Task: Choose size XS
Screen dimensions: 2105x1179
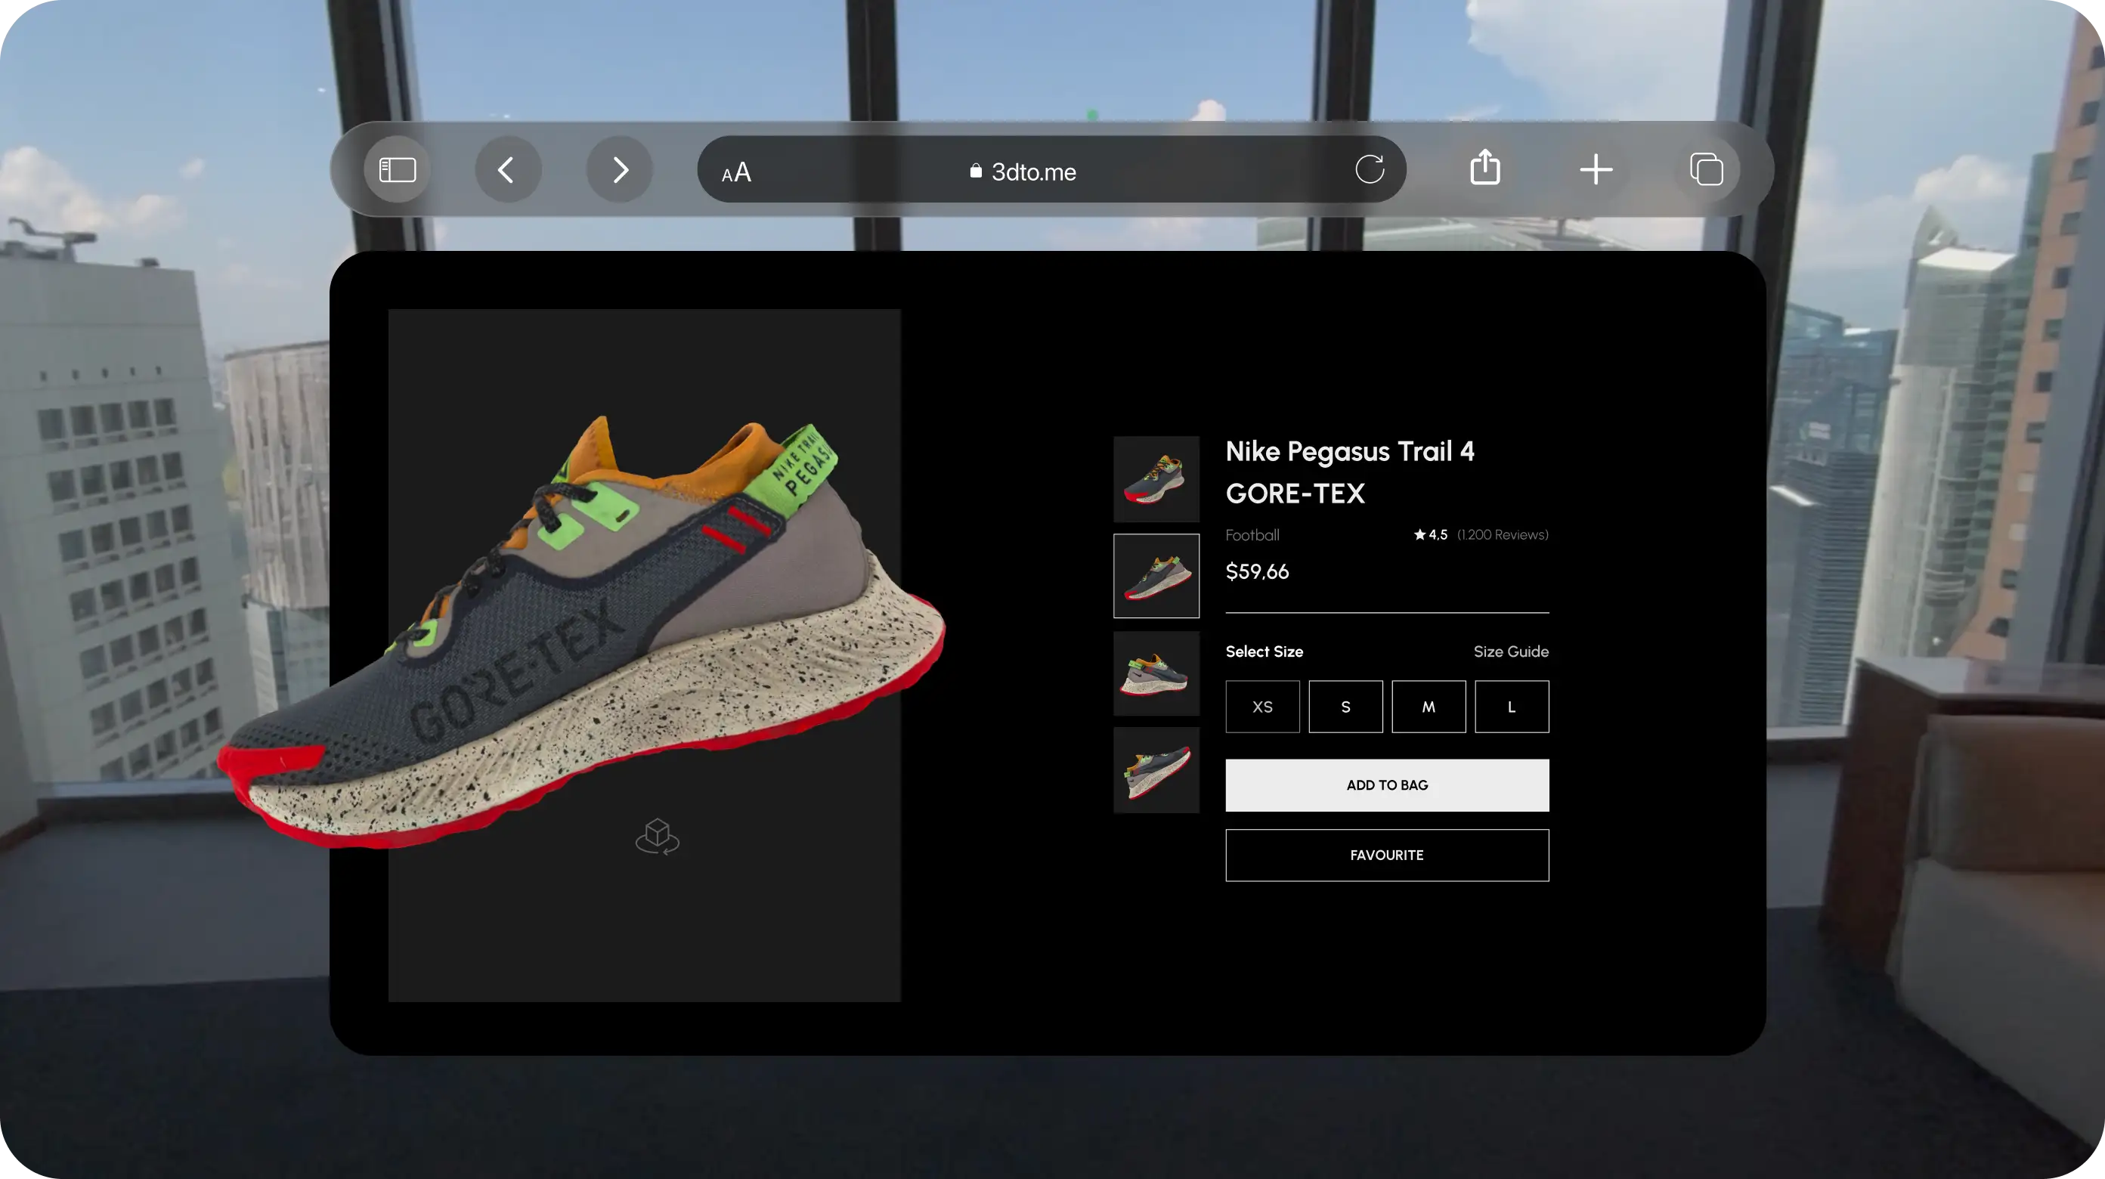Action: click(x=1262, y=707)
